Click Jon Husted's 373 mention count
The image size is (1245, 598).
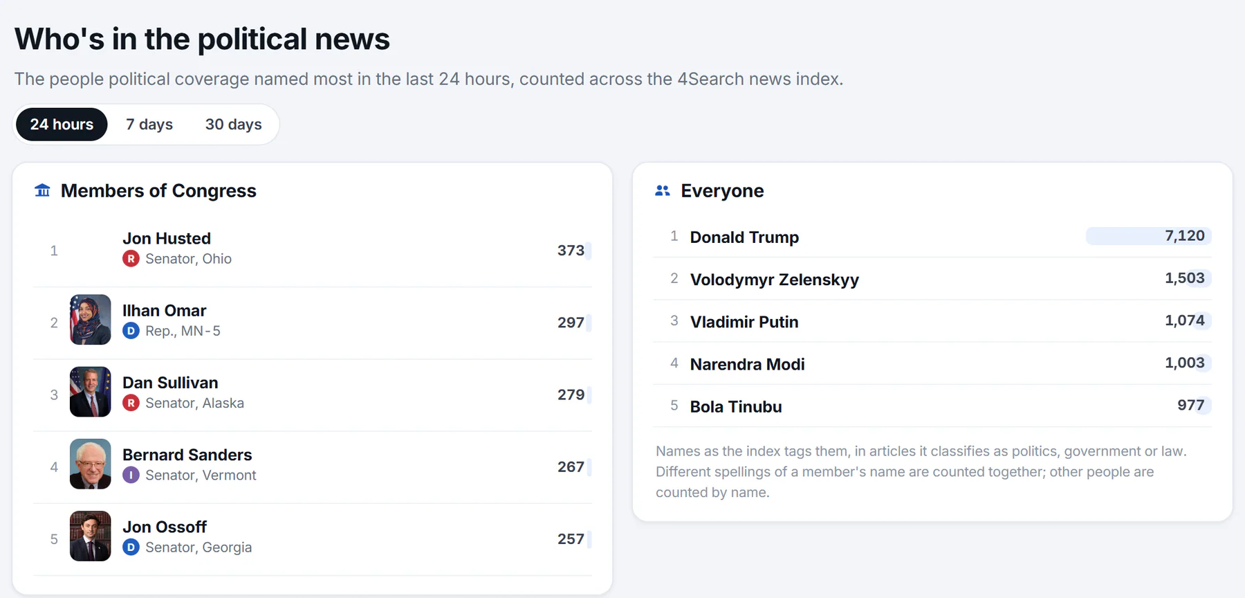(571, 251)
